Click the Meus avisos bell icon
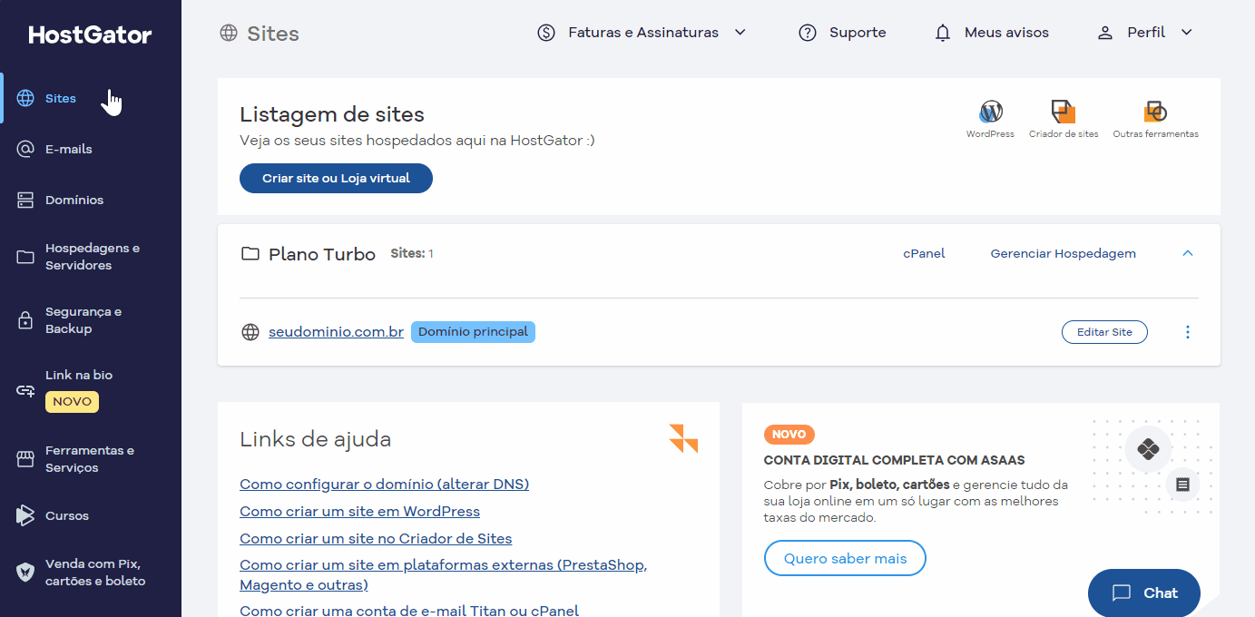 tap(943, 33)
